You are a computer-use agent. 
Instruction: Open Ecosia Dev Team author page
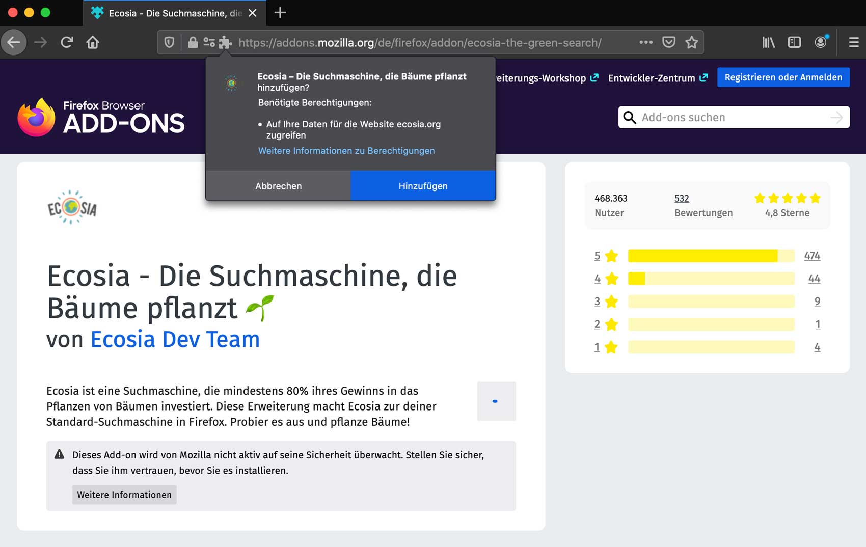click(x=175, y=339)
